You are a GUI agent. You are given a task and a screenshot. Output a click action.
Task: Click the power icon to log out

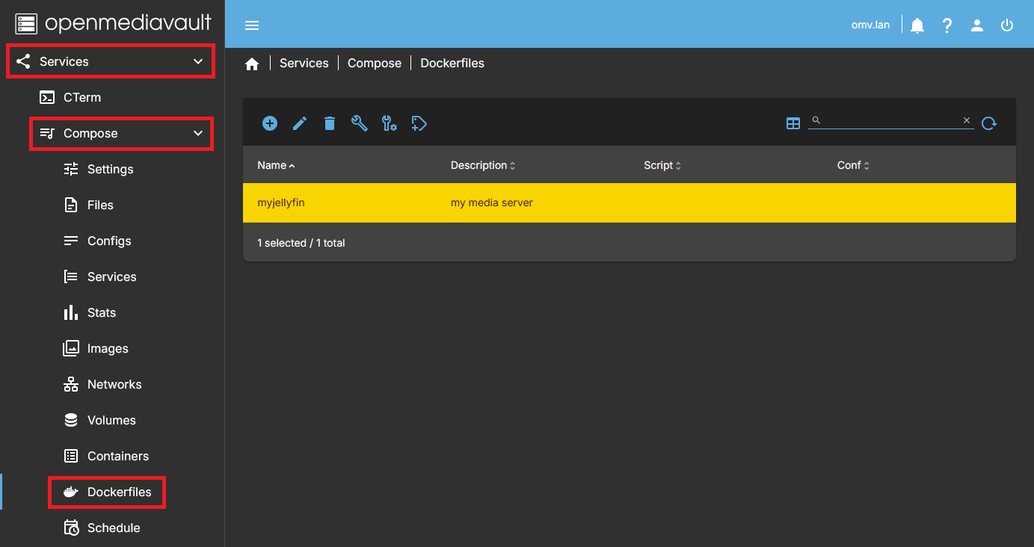1007,24
